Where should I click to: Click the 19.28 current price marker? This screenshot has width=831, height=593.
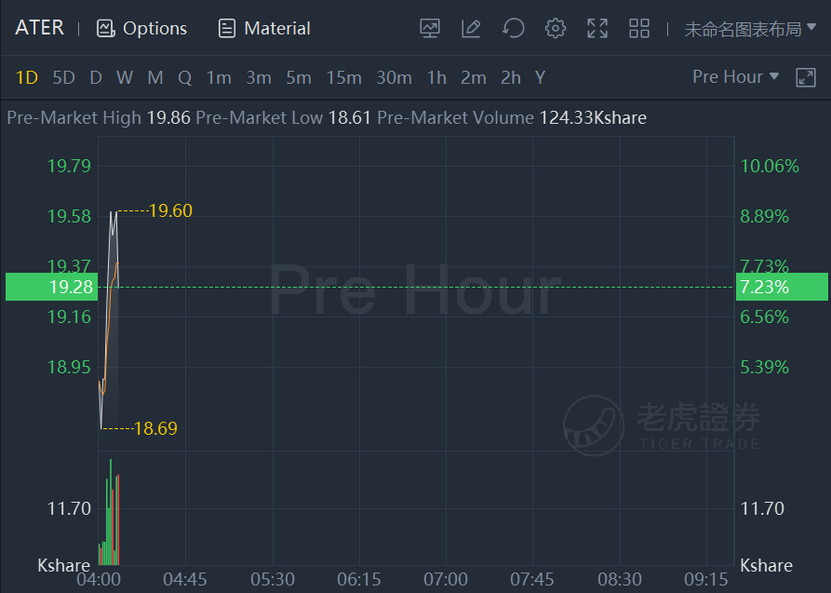coord(51,287)
